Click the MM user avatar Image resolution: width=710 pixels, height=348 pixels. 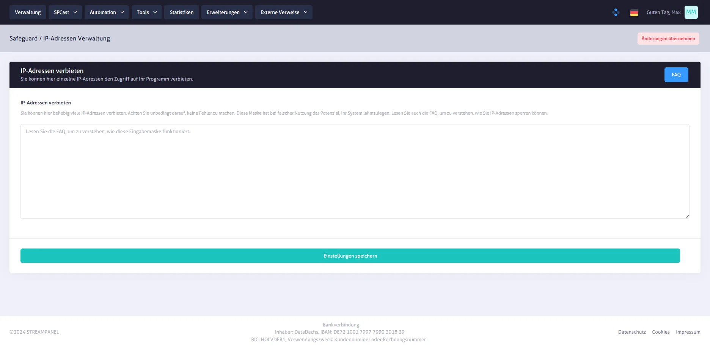tap(691, 12)
